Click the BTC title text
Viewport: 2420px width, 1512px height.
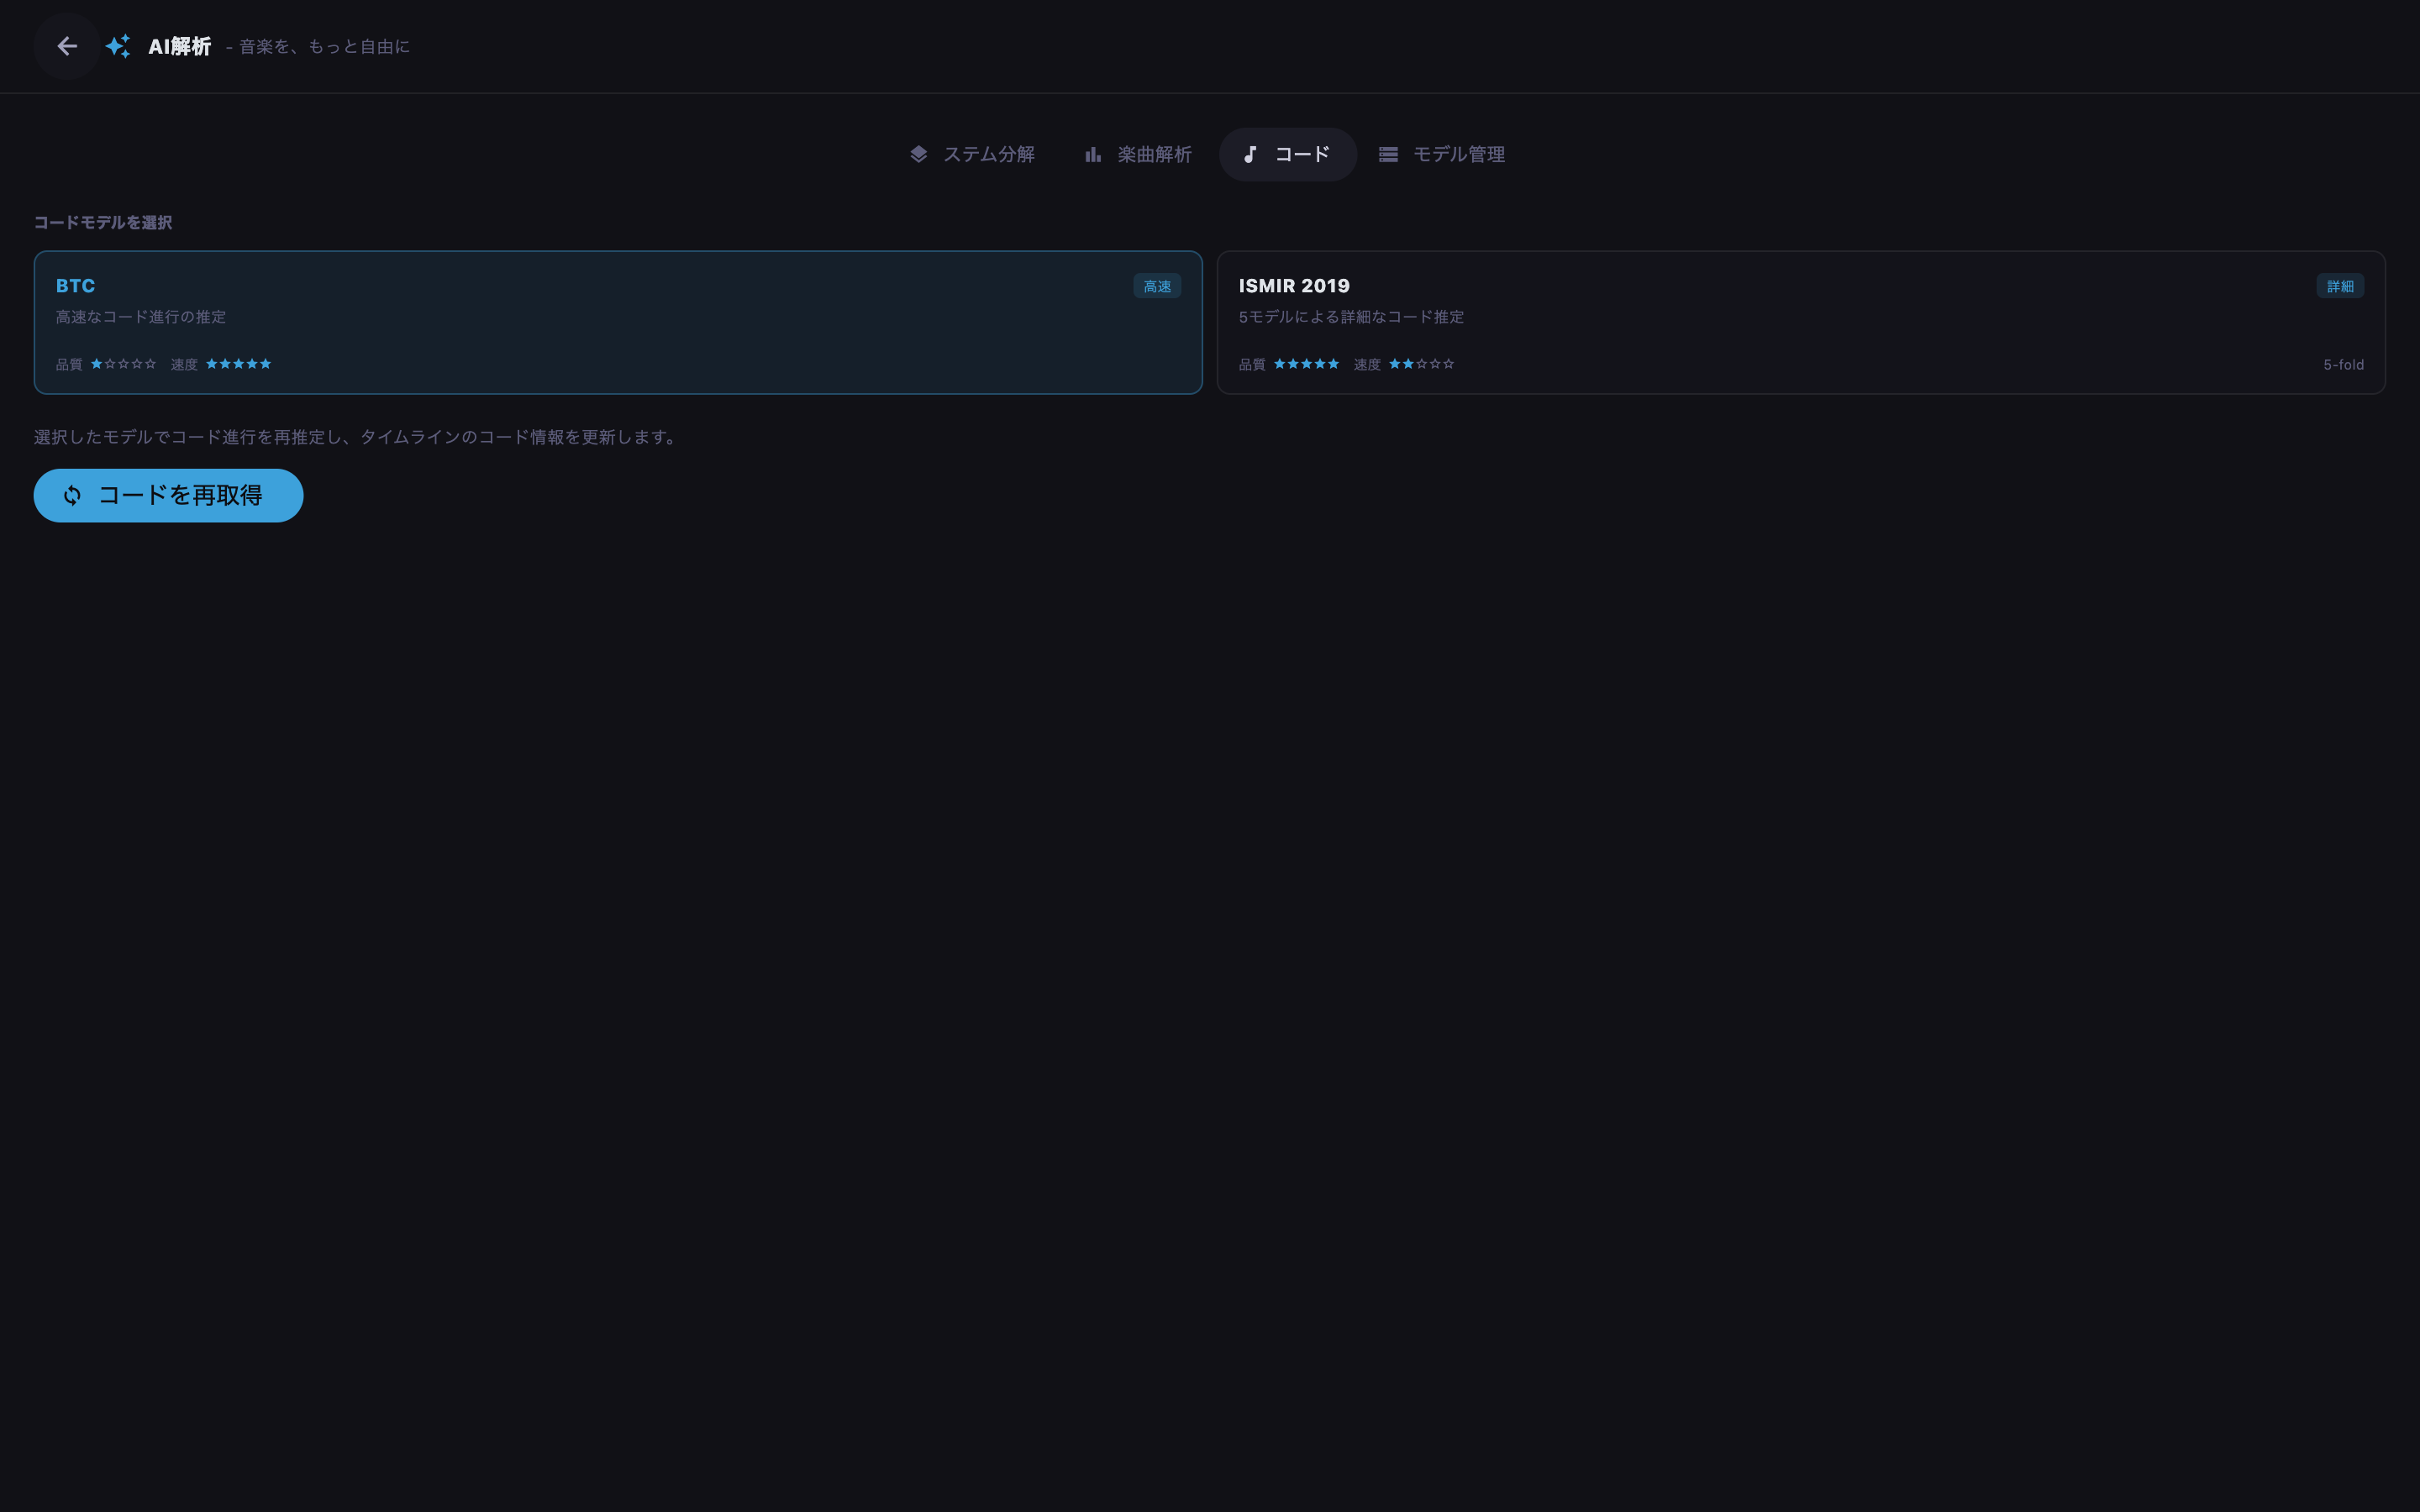click(x=76, y=286)
